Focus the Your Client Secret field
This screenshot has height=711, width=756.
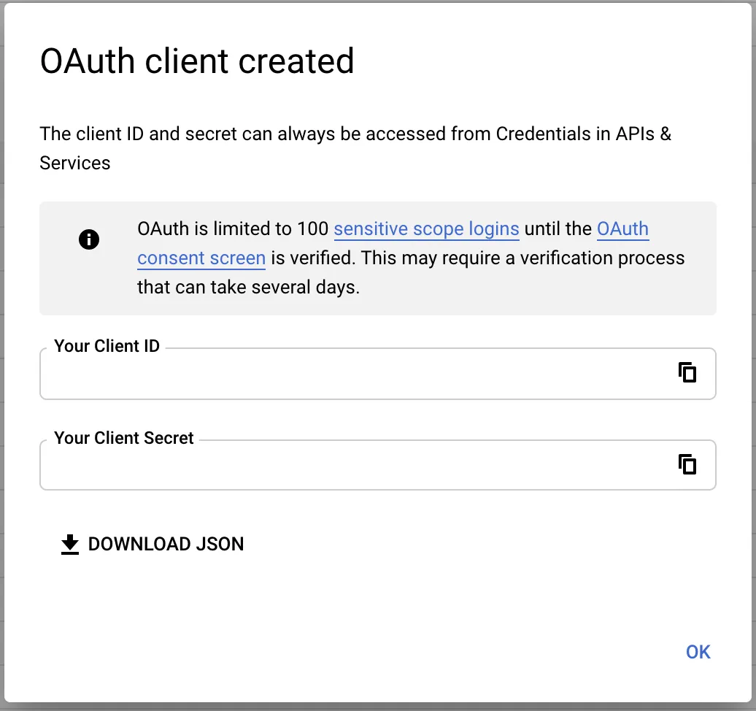(x=569, y=466)
